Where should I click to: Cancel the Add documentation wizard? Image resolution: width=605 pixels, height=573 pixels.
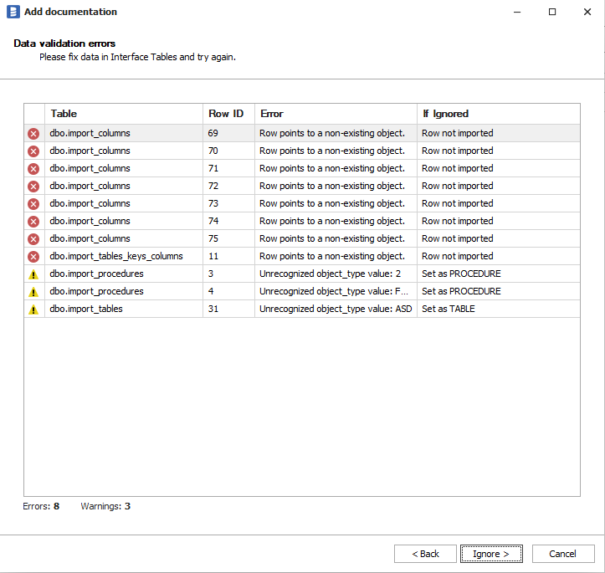click(562, 554)
